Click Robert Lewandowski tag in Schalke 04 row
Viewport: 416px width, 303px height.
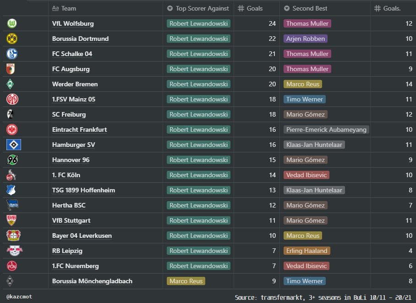[x=198, y=54]
